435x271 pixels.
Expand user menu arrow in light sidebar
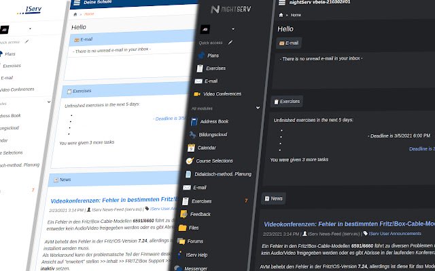(30, 28)
